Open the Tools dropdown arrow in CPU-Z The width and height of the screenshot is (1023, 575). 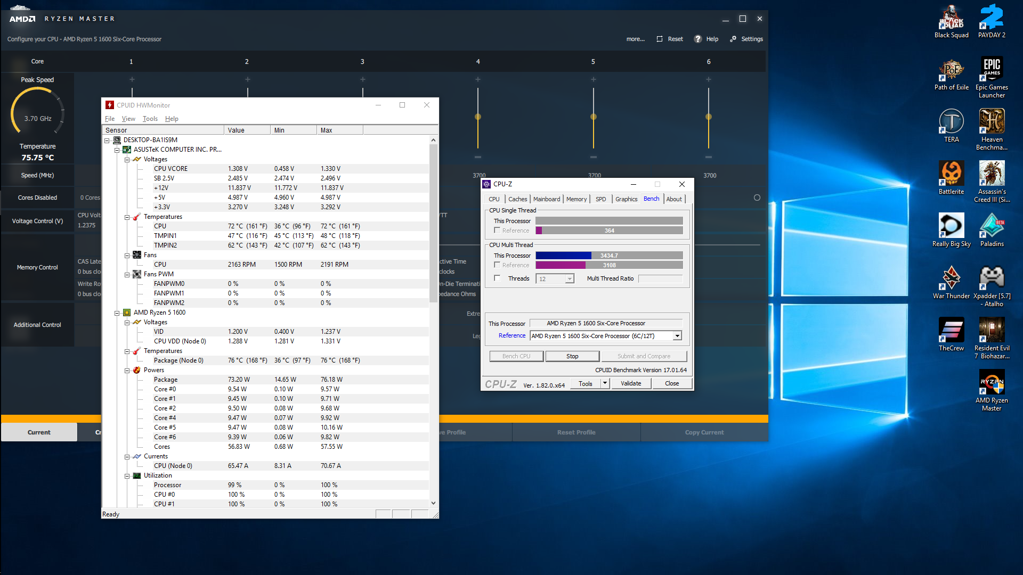(605, 383)
